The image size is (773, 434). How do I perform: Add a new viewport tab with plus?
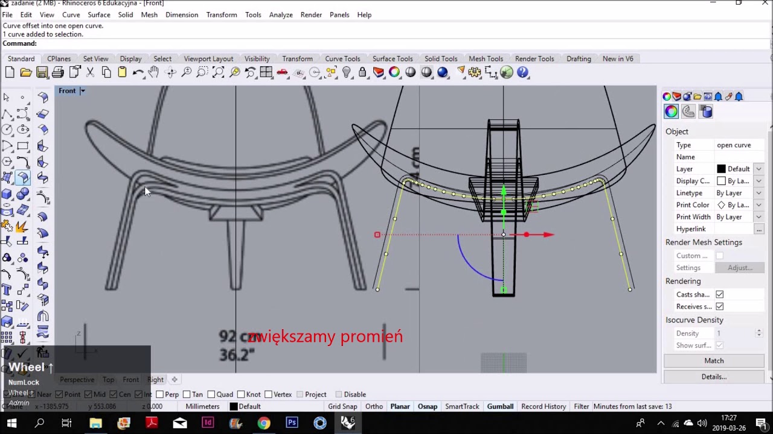(175, 380)
